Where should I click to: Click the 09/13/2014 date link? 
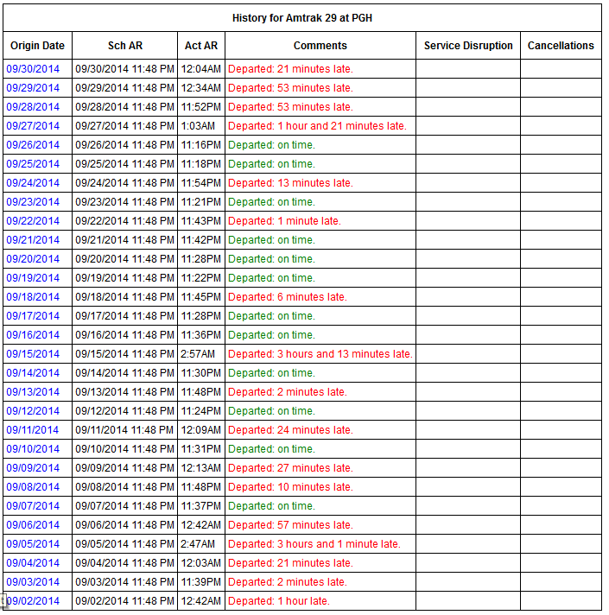tap(33, 392)
